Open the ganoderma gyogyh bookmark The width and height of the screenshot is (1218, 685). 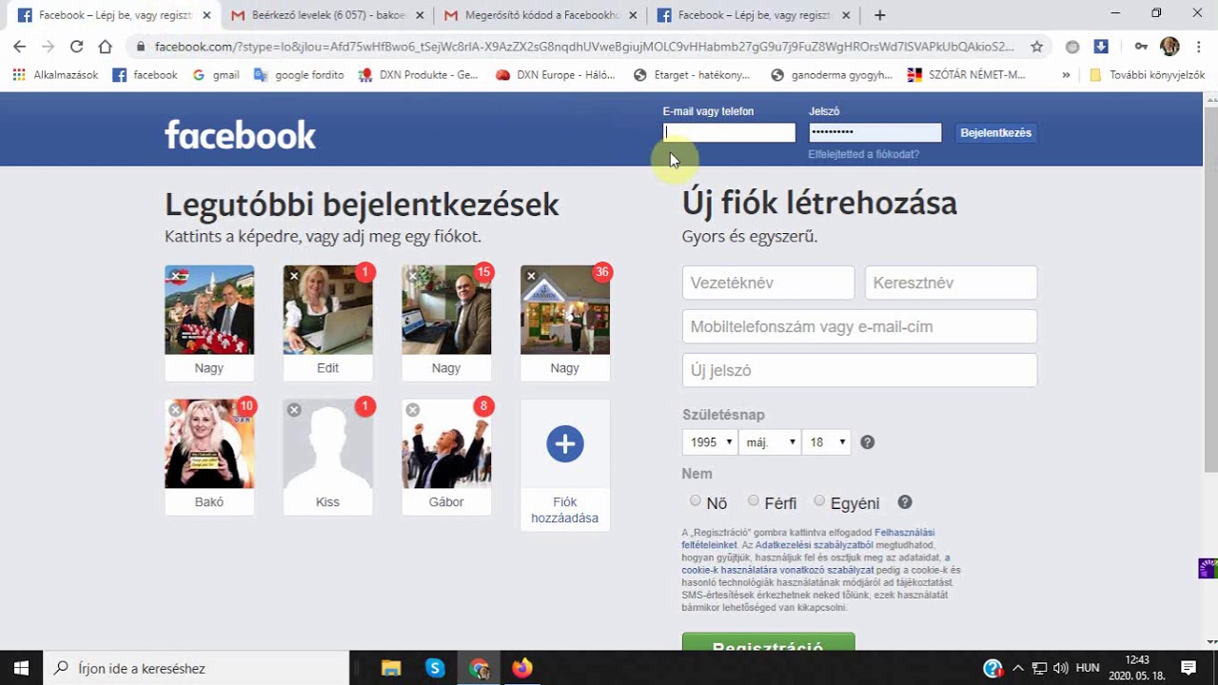(832, 74)
